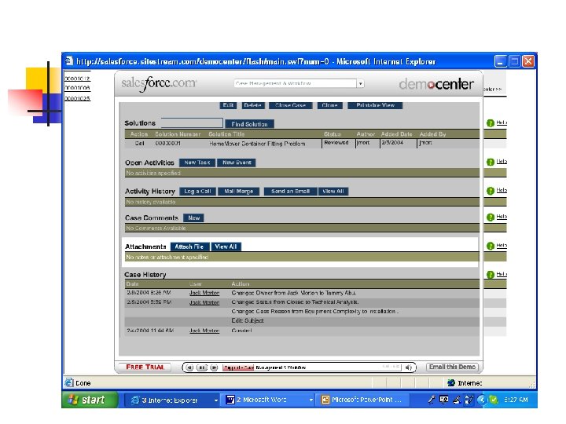The width and height of the screenshot is (566, 424).
Task: Click the Send an Email button
Action: [x=291, y=191]
